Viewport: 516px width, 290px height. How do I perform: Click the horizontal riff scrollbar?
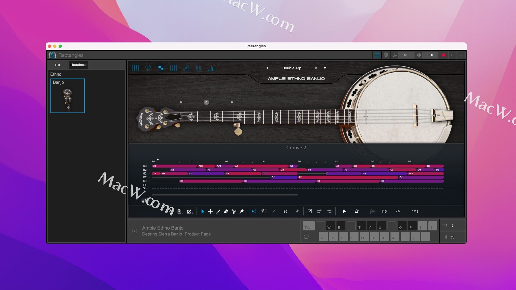[225, 195]
